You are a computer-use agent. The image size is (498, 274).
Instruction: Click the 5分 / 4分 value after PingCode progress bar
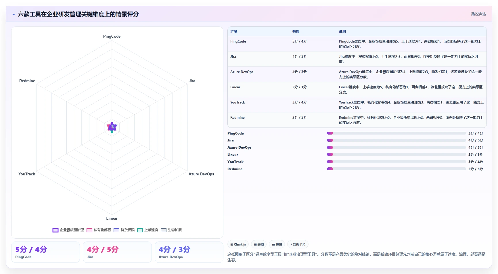[x=476, y=133]
